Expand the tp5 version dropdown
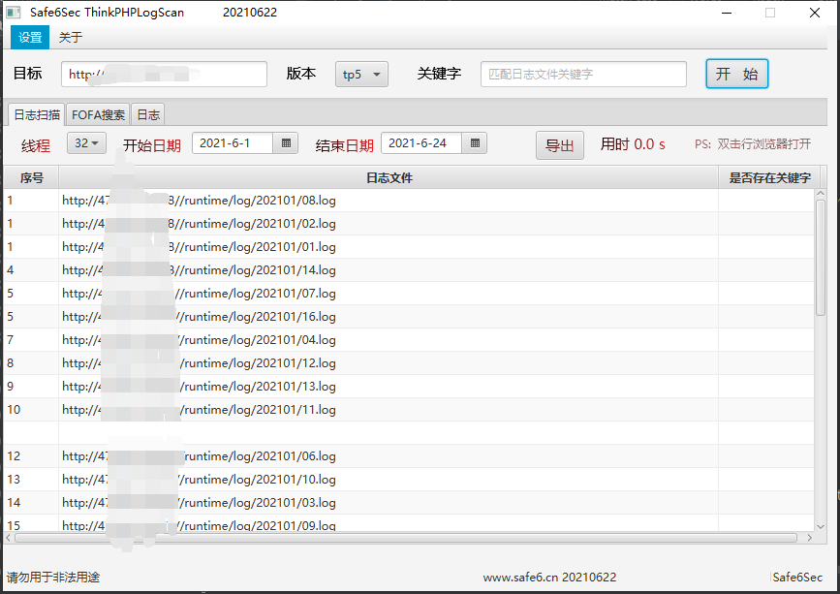840x594 pixels. (361, 74)
